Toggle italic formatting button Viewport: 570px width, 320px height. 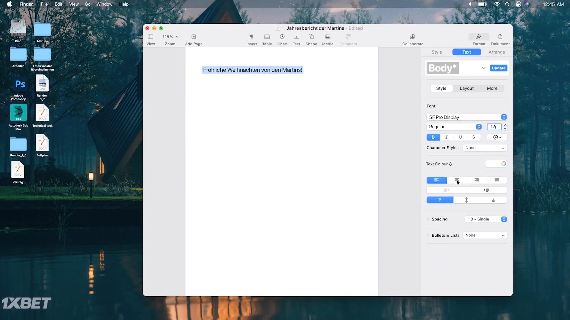(x=446, y=137)
